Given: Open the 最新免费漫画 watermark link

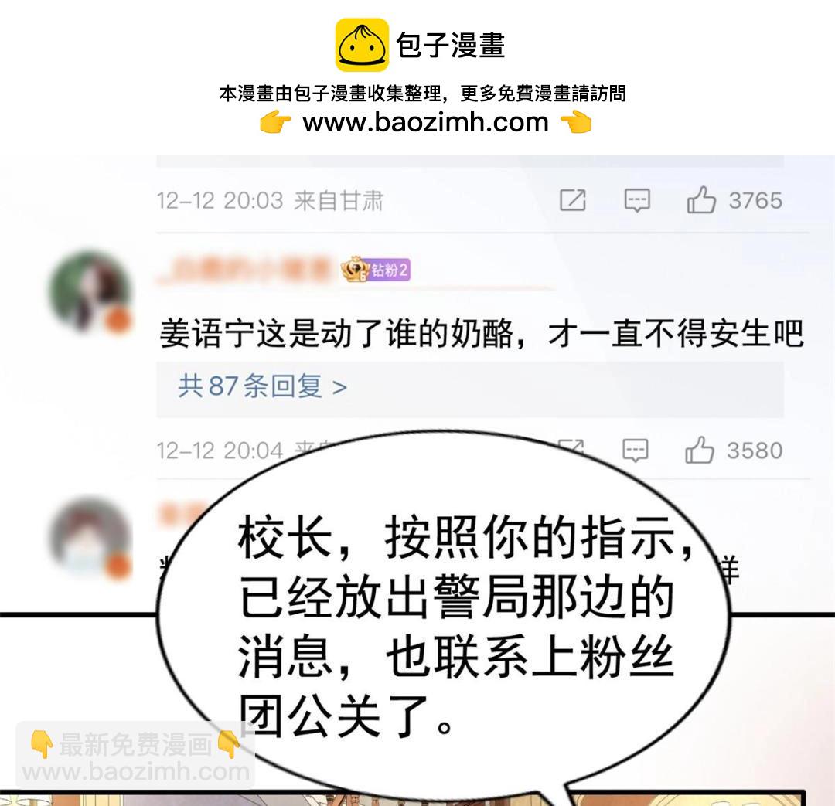Looking at the screenshot, I should pos(135,757).
